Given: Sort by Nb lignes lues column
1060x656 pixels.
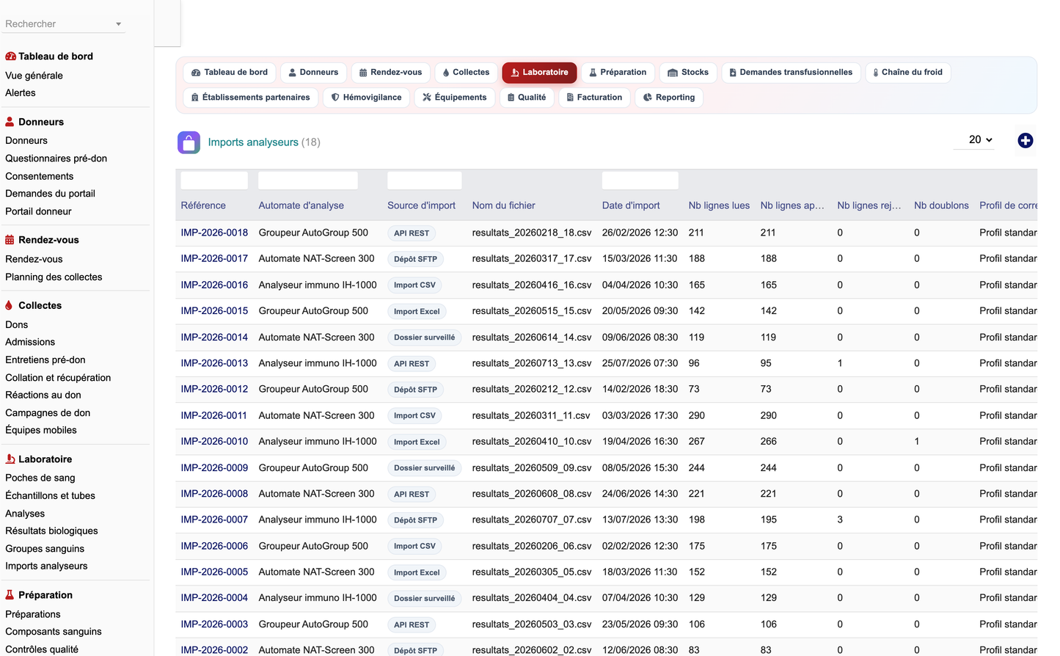Looking at the screenshot, I should pos(719,206).
